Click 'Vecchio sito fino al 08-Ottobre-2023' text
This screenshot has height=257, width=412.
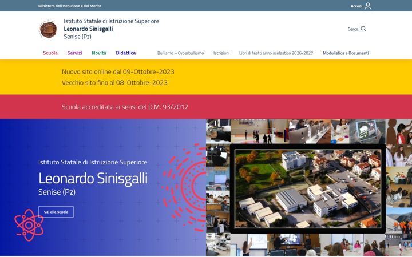pos(114,83)
